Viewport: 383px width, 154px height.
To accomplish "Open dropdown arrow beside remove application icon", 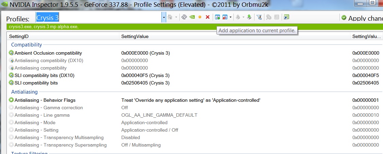I will (x=230, y=17).
